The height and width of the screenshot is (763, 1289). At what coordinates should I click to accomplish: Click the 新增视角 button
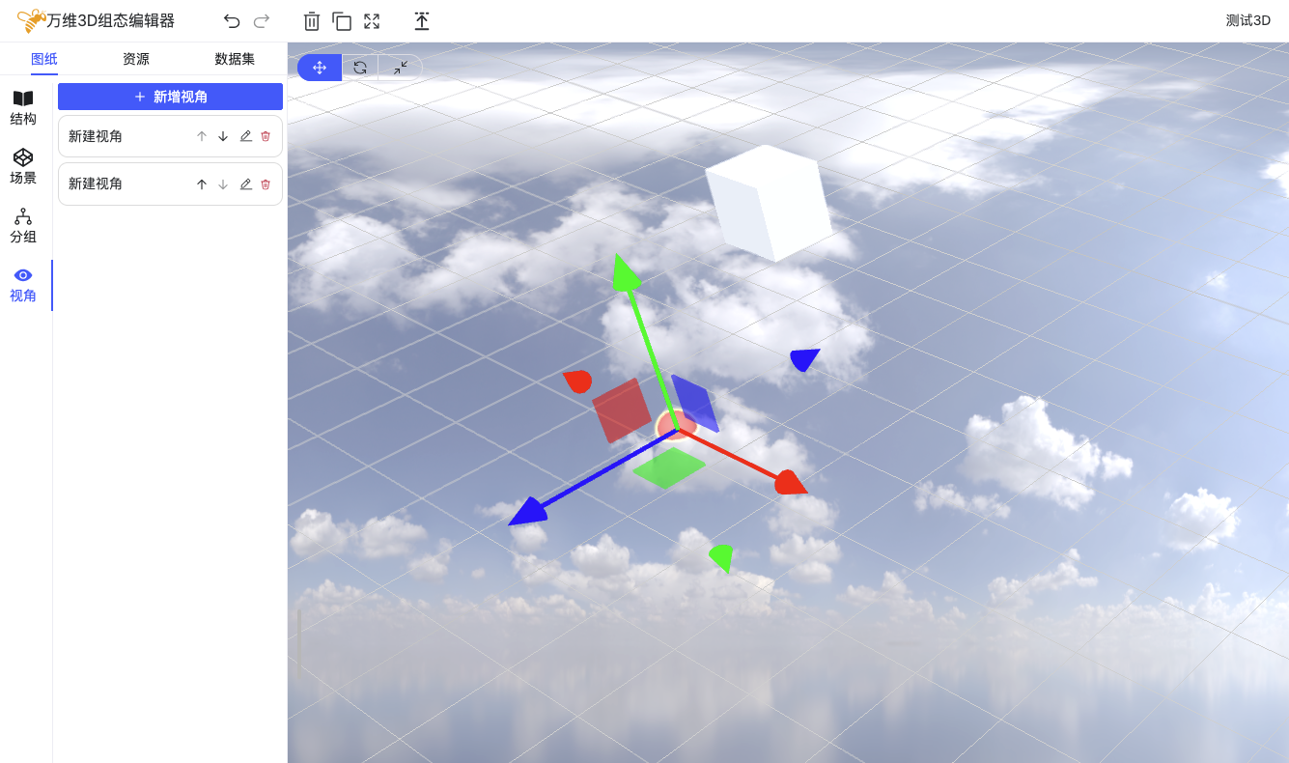pos(170,97)
